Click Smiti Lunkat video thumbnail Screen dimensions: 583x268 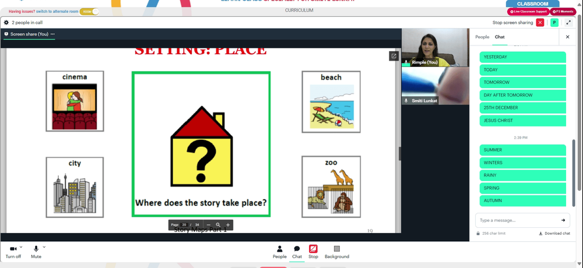(x=435, y=86)
